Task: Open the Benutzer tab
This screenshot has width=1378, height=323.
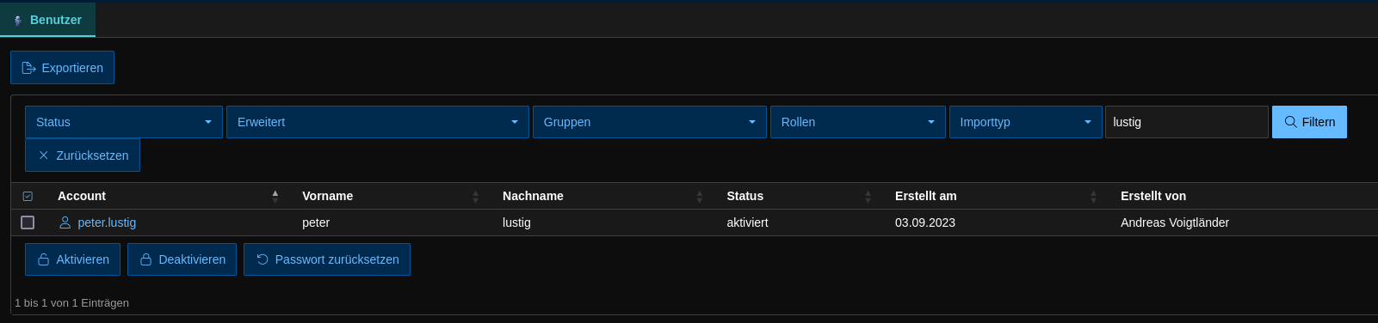Action: (48, 20)
